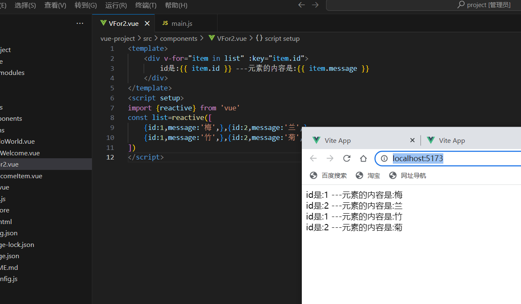Click the braces icon in the breadcrumb
The height and width of the screenshot is (304, 521).
pos(259,38)
